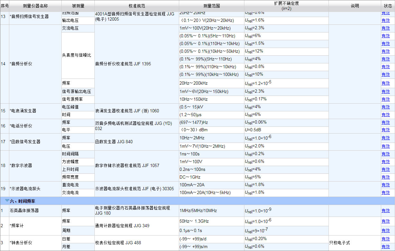Open 有效 link for 1mV~7V(10Hz~2MHz) row

(x=385, y=146)
